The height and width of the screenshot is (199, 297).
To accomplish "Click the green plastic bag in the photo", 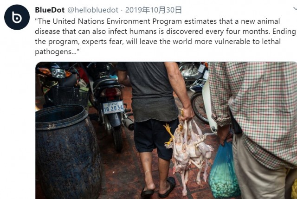I will [224, 170].
